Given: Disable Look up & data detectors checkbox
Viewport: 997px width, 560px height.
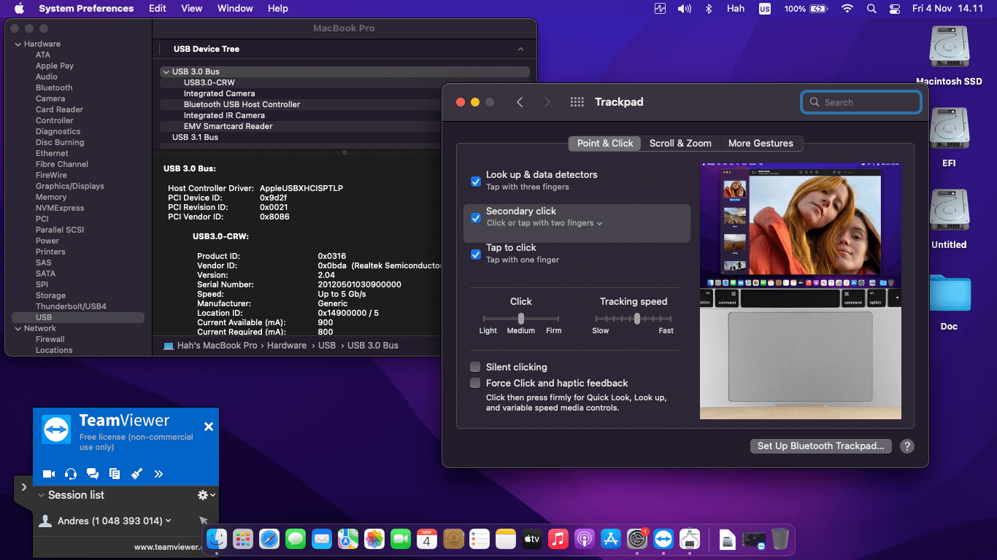Looking at the screenshot, I should pos(476,181).
